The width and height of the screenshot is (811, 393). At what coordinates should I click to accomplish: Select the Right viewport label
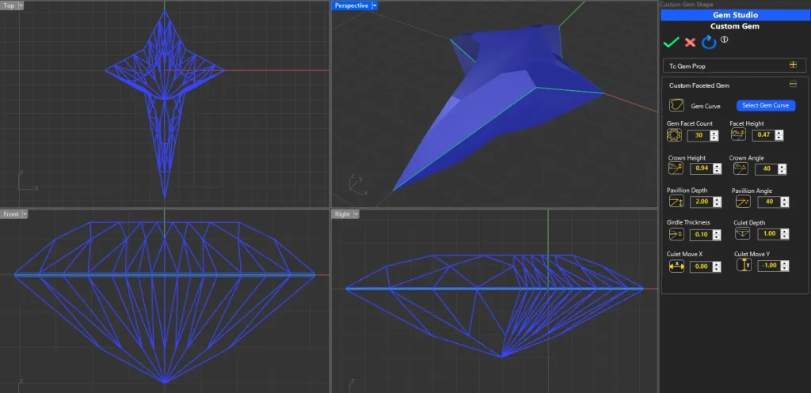coord(342,214)
